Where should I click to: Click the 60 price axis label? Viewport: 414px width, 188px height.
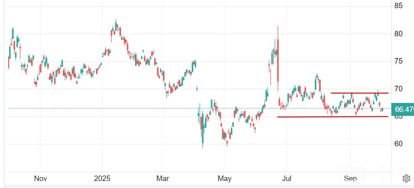(x=398, y=144)
